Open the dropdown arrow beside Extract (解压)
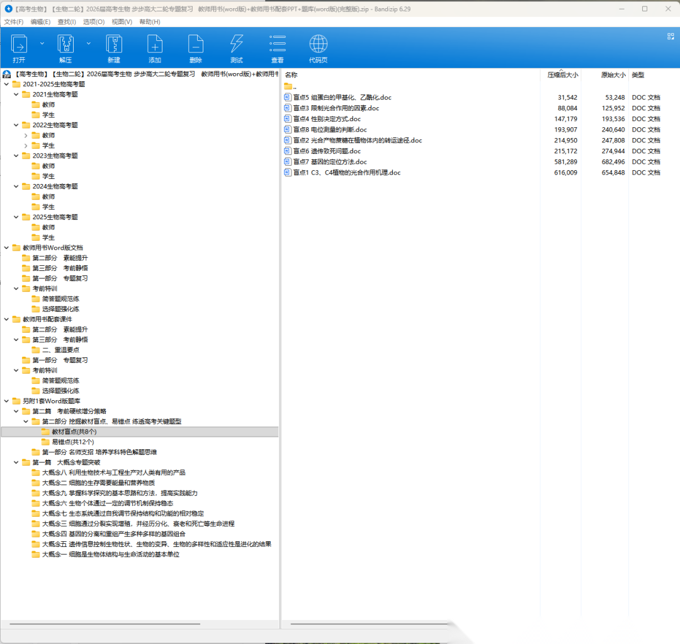680x644 pixels. click(x=88, y=43)
